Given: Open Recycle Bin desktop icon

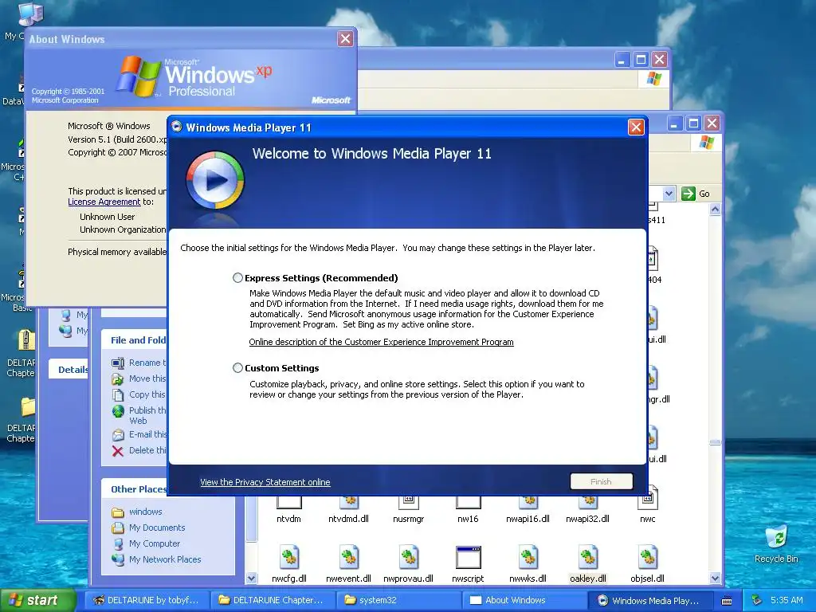Looking at the screenshot, I should click(776, 536).
